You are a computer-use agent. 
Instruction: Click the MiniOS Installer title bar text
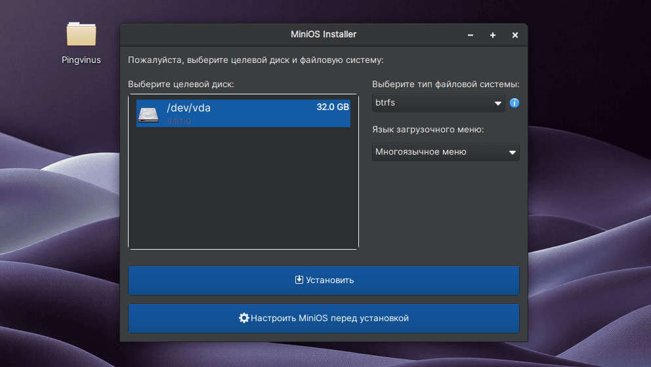coord(324,34)
